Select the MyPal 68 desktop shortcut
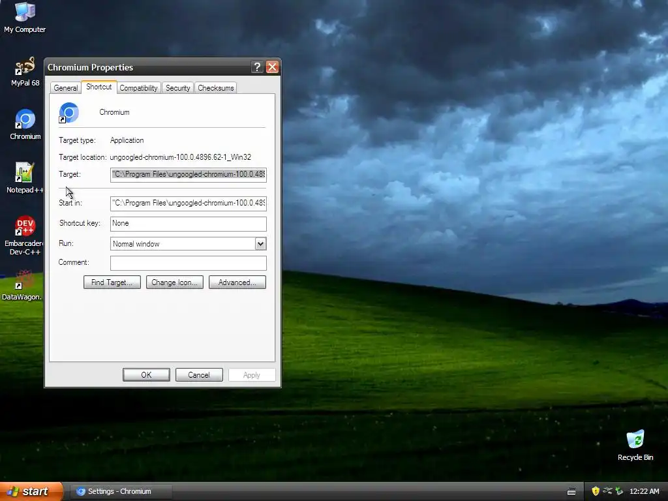Screen dimensions: 668x501 point(25,72)
